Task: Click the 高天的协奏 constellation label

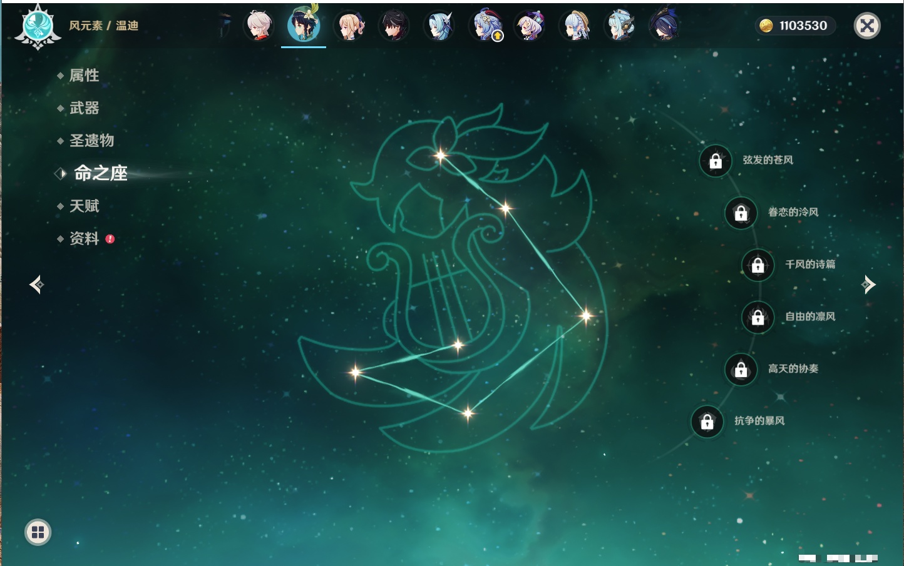Action: pyautogui.click(x=793, y=369)
